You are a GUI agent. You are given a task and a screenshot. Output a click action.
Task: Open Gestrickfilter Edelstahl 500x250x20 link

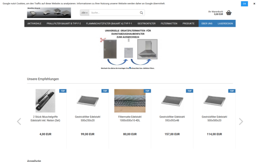coord(88,118)
